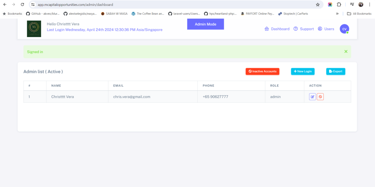Export the admin list
The height and width of the screenshot is (187, 375).
[x=335, y=71]
